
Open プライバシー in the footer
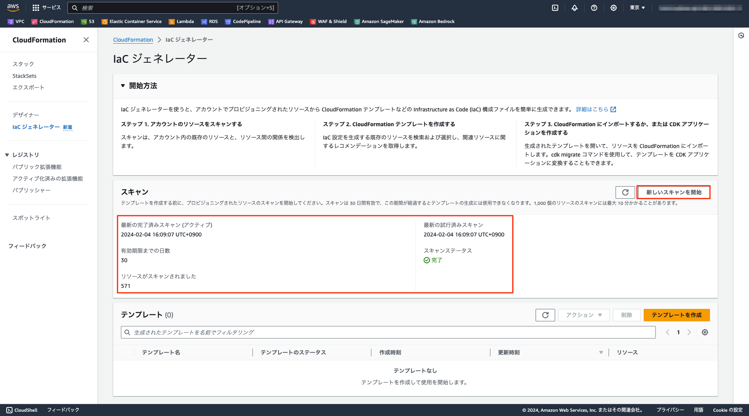[670, 410]
